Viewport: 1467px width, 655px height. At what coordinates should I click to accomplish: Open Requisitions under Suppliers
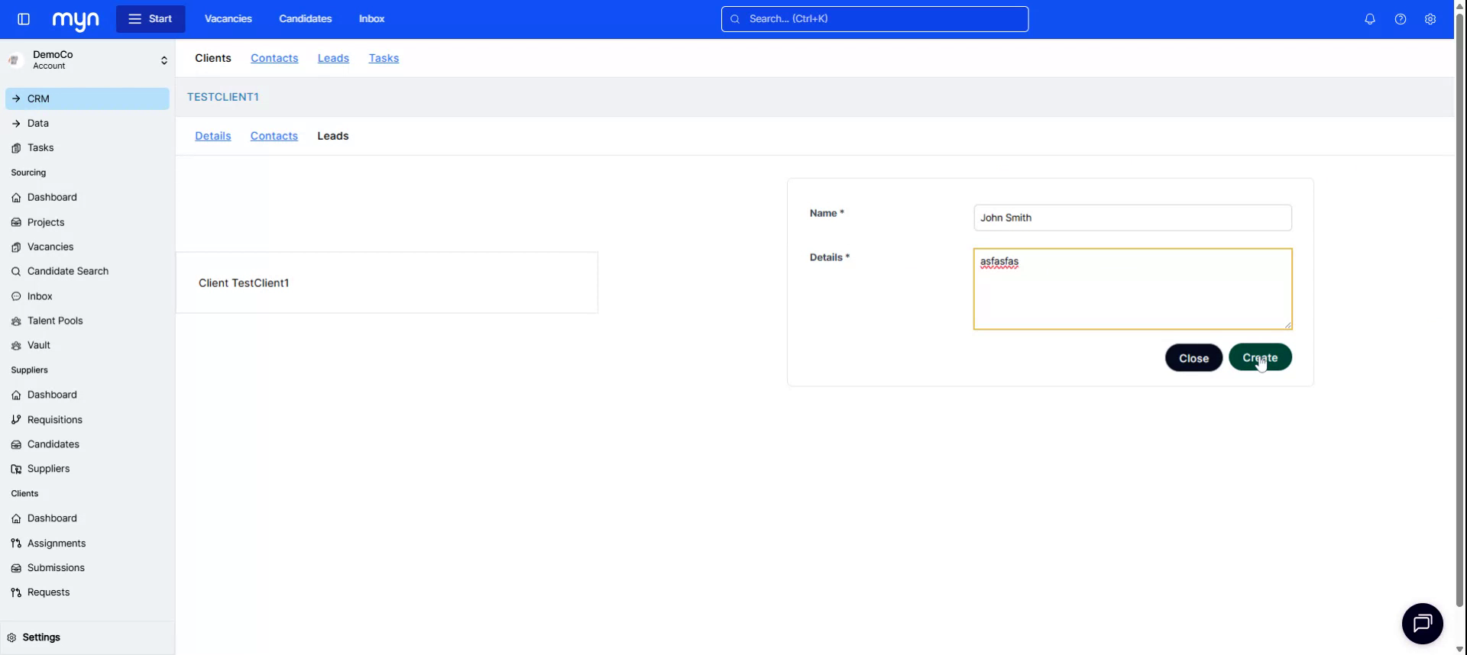pos(55,420)
